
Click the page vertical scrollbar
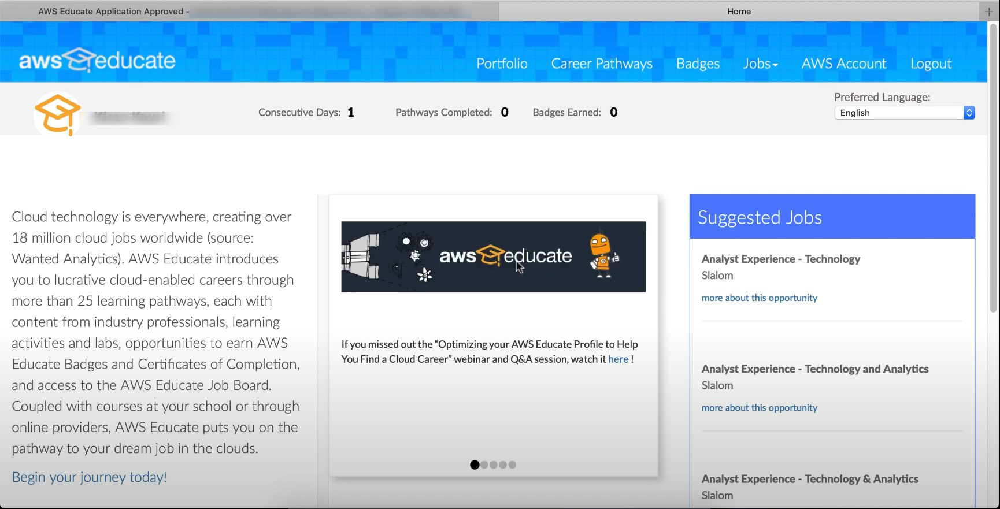click(994, 168)
